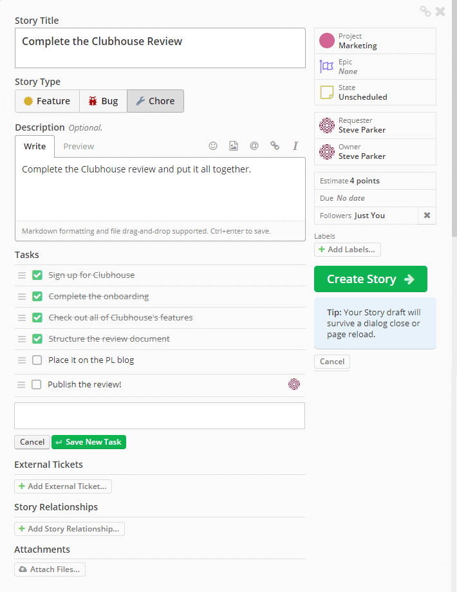The image size is (457, 592).
Task: Click the italic formatting icon
Action: point(295,145)
